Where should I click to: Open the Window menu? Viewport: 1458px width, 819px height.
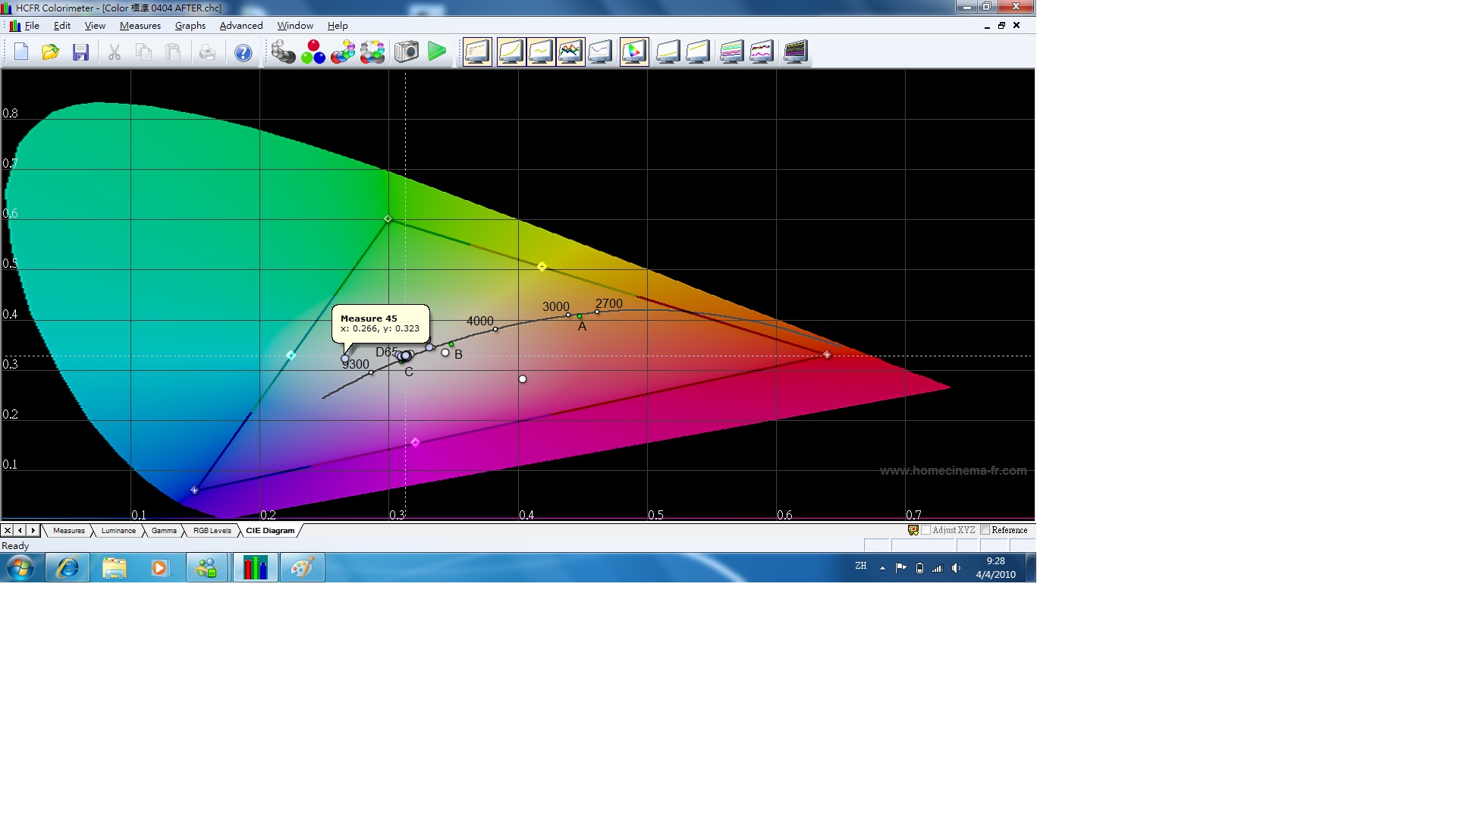(x=295, y=26)
